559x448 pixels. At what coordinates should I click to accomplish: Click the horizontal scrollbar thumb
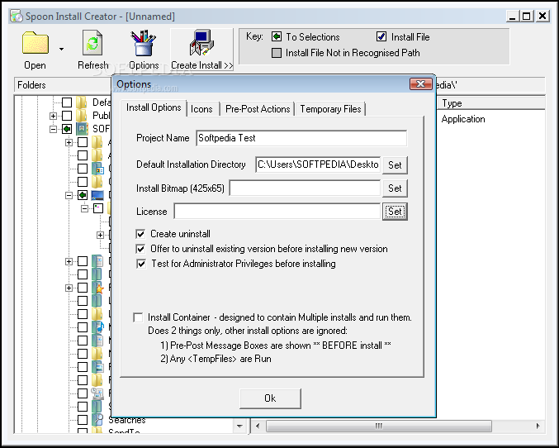pos(379,426)
